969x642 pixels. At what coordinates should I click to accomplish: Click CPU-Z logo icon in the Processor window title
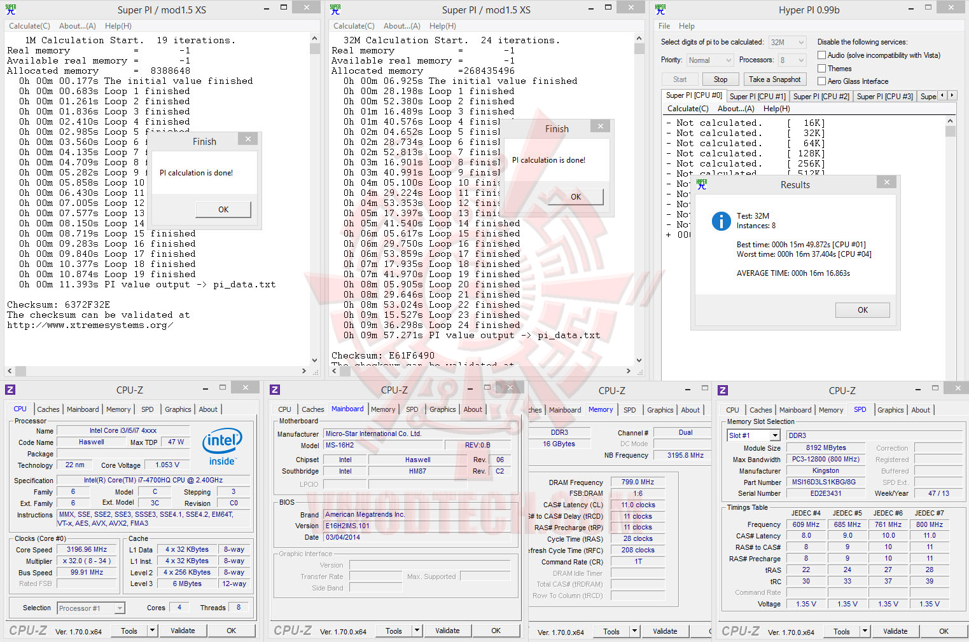point(10,390)
